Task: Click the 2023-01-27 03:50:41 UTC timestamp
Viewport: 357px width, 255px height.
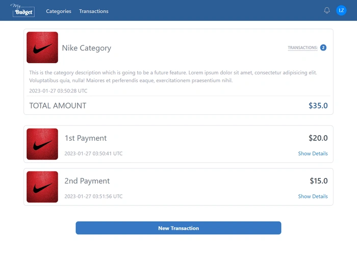Action: pos(93,154)
